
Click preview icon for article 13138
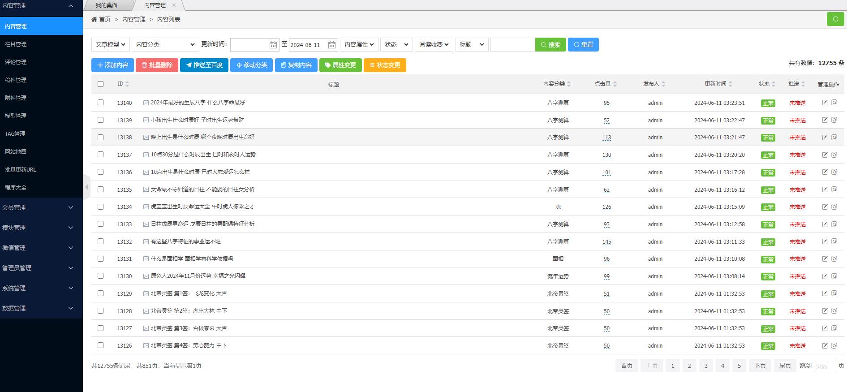(x=834, y=137)
